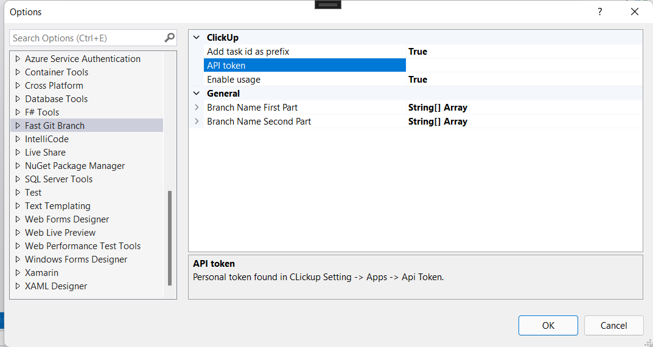Viewport: 653px width, 347px height.
Task: Select Container Tools in options tree
Action: point(57,72)
